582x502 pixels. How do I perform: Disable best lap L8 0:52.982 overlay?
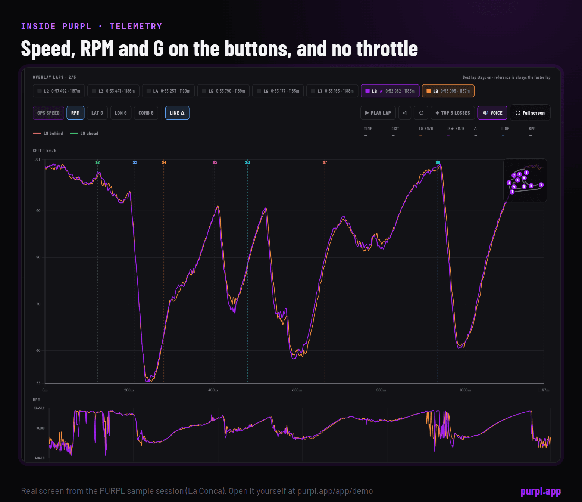coord(390,91)
